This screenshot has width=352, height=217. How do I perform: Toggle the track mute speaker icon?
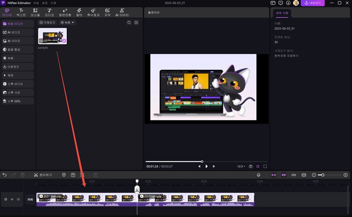(18, 199)
